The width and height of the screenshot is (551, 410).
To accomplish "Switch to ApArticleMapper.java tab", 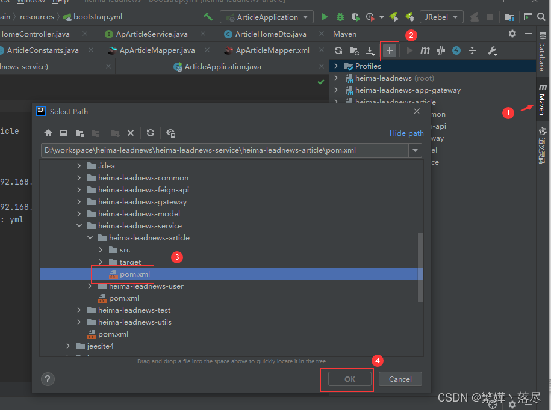I will 157,50.
